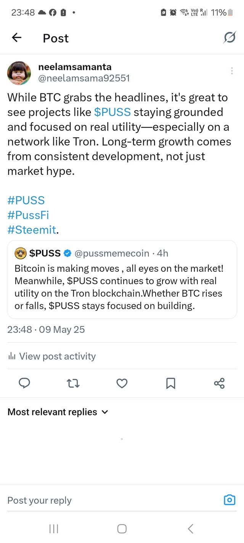Open the #Steemit hashtag
The height and width of the screenshot is (543, 244).
click(x=32, y=230)
